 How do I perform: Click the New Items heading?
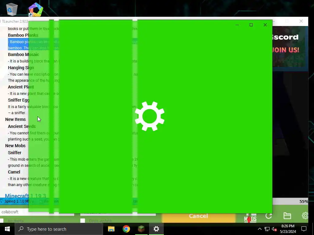pos(15,120)
